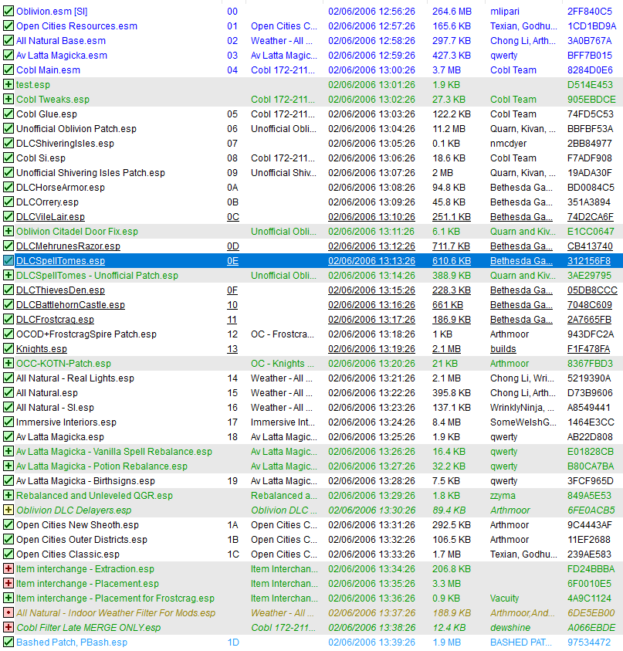Select Open Cities Outer Districts.esp file name
This screenshot has width=623, height=651.
pos(82,540)
